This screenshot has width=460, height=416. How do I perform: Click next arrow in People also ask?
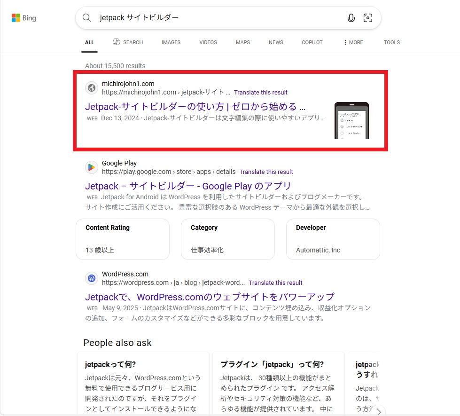point(379,411)
